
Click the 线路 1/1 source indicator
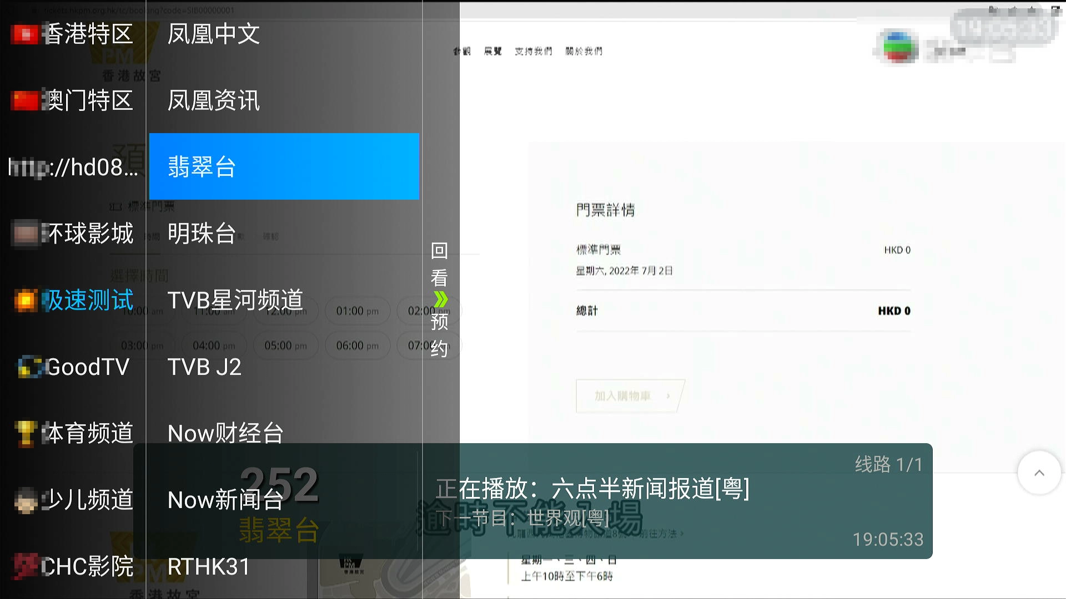[x=889, y=464]
